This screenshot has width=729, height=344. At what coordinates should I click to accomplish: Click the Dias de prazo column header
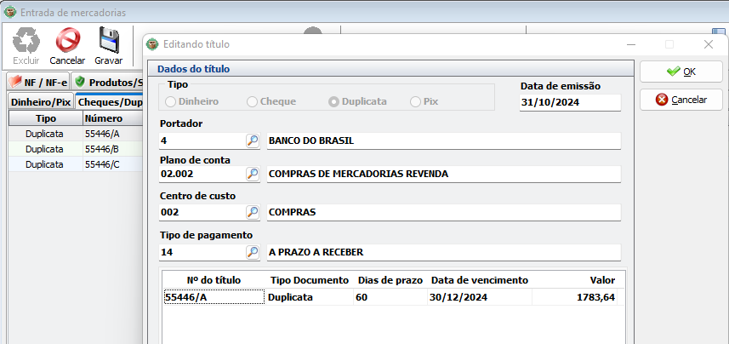pyautogui.click(x=390, y=280)
